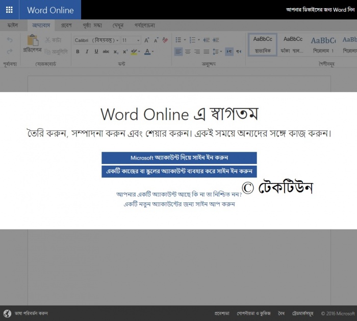Click the not sure about account link
The image size is (357, 321).
point(179,194)
